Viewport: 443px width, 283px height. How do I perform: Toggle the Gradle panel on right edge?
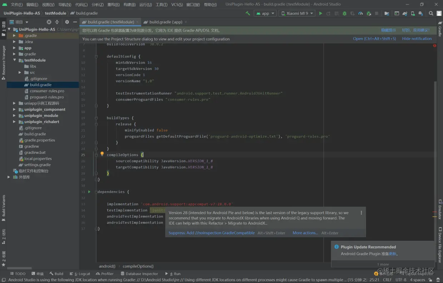(x=440, y=29)
